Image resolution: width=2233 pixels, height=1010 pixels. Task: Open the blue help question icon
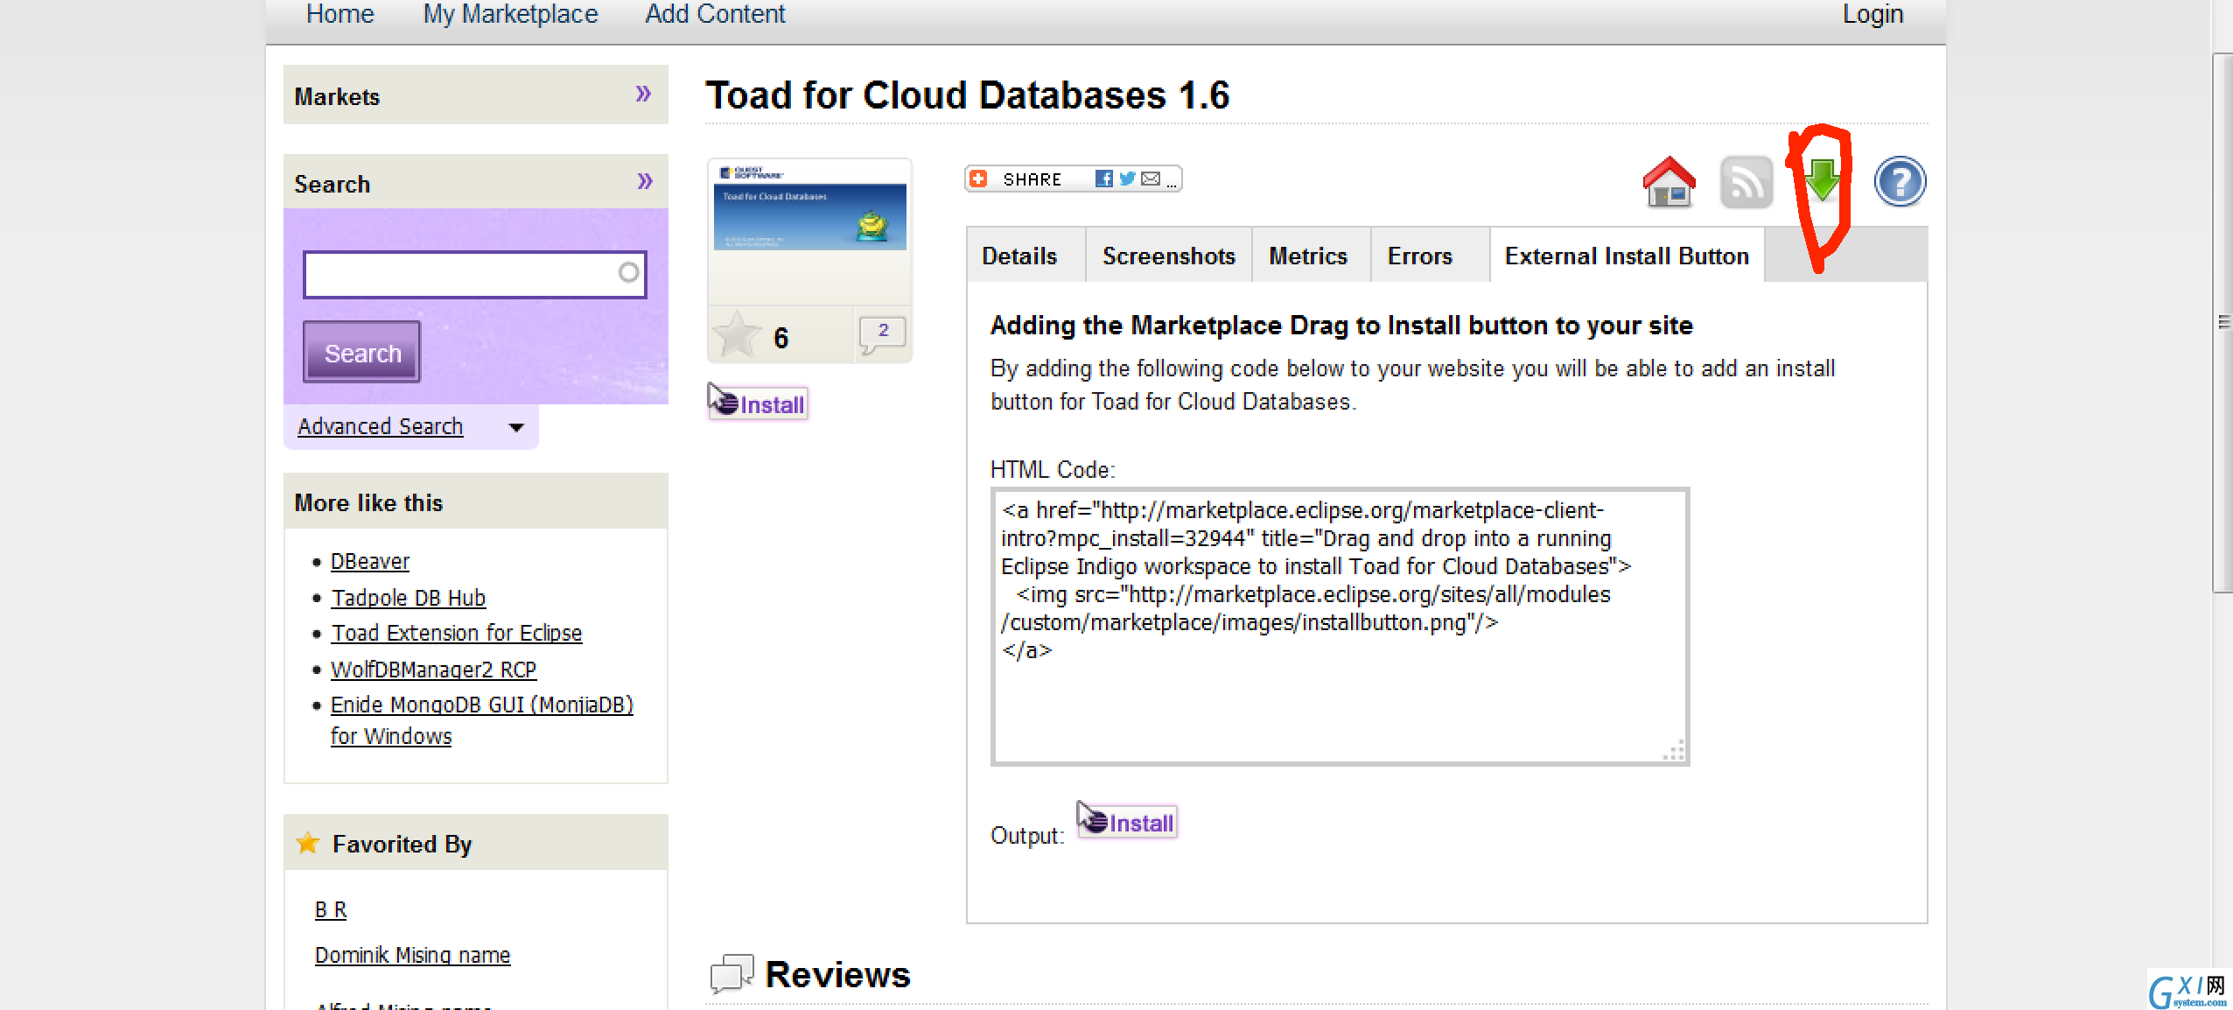coord(1900,181)
